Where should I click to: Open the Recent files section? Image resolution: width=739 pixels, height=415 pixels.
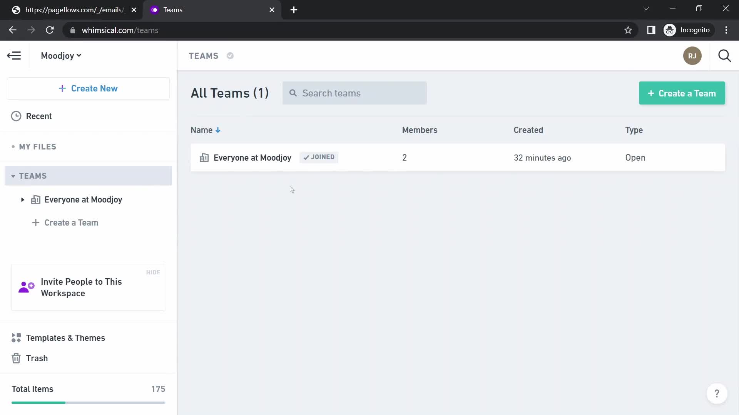point(38,116)
